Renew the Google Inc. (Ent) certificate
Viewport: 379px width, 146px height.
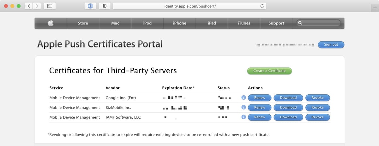tap(260, 98)
